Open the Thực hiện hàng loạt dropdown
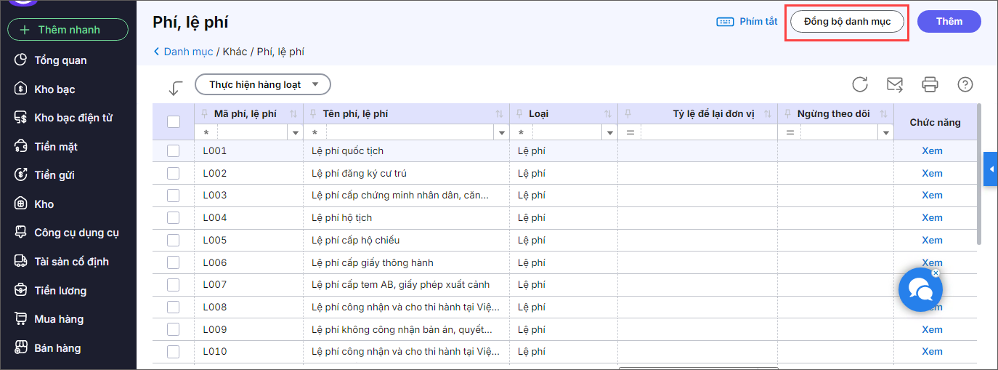Screen dimensions: 998x370 [263, 84]
